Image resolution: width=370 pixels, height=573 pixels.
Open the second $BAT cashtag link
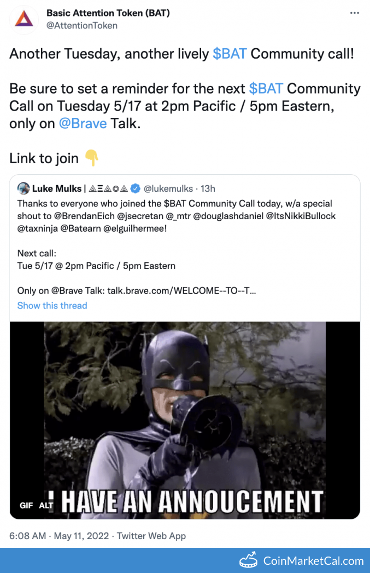click(x=266, y=89)
